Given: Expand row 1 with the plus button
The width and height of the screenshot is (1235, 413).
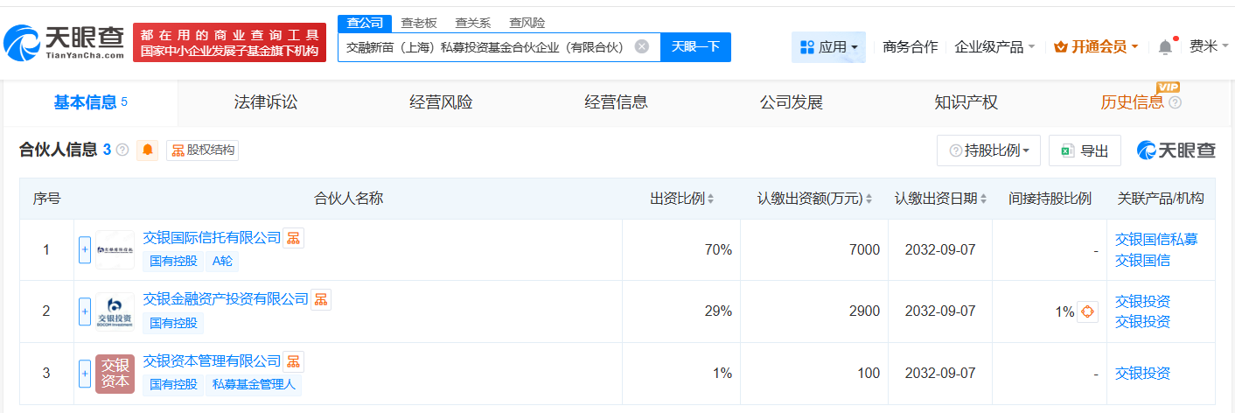Looking at the screenshot, I should pyautogui.click(x=85, y=250).
